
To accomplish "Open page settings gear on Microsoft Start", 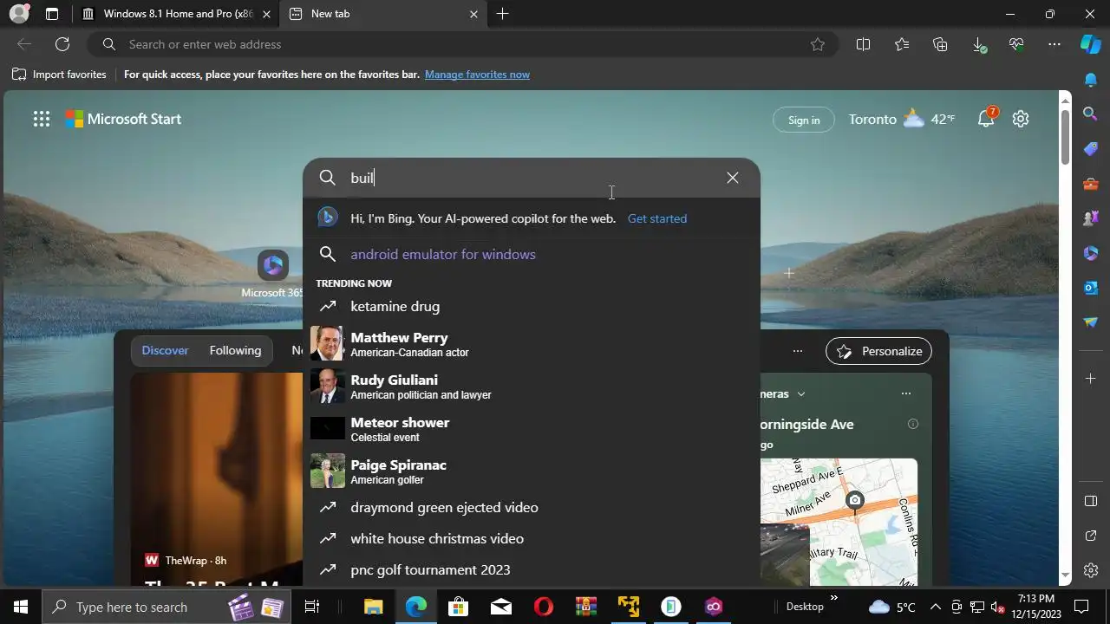I will 1021,119.
